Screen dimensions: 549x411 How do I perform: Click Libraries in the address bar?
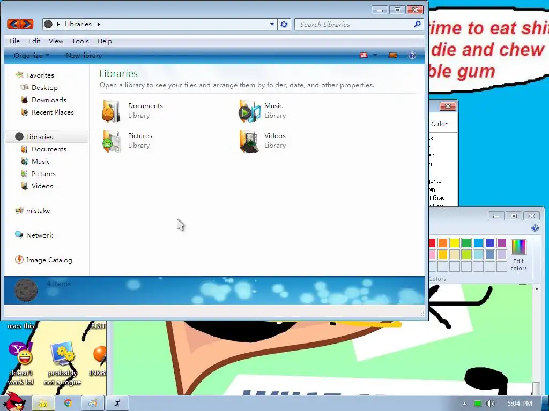click(x=78, y=24)
